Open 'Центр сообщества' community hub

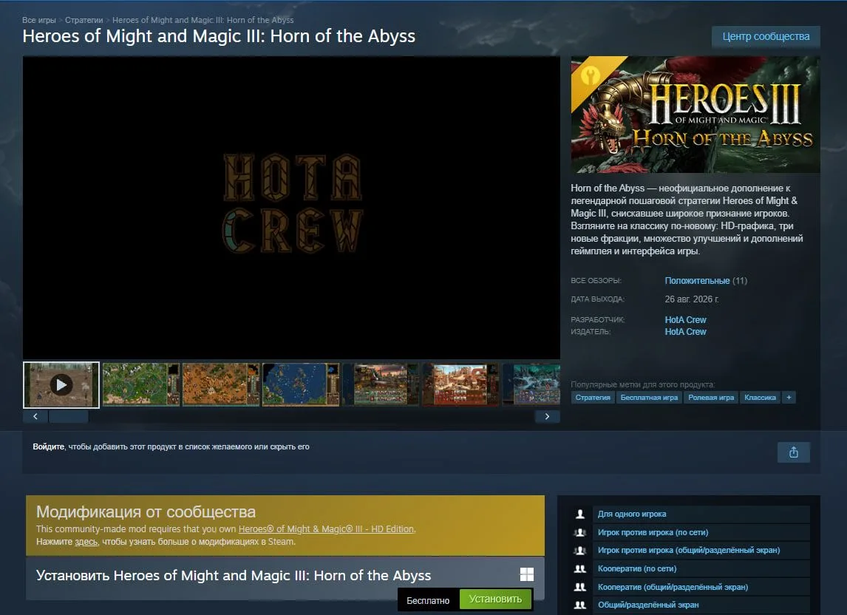point(766,37)
